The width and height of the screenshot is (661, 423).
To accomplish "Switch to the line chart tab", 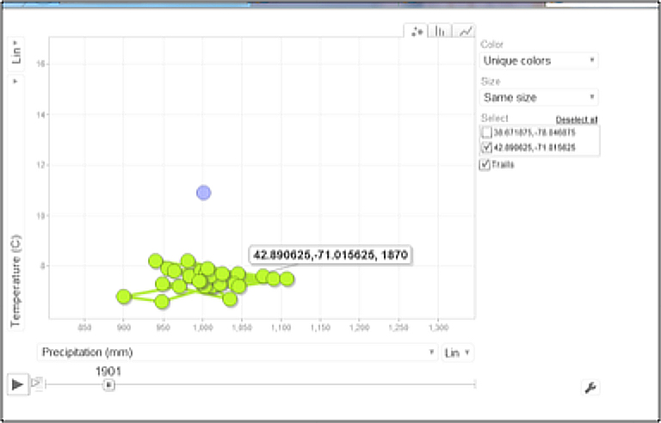I will click(465, 31).
